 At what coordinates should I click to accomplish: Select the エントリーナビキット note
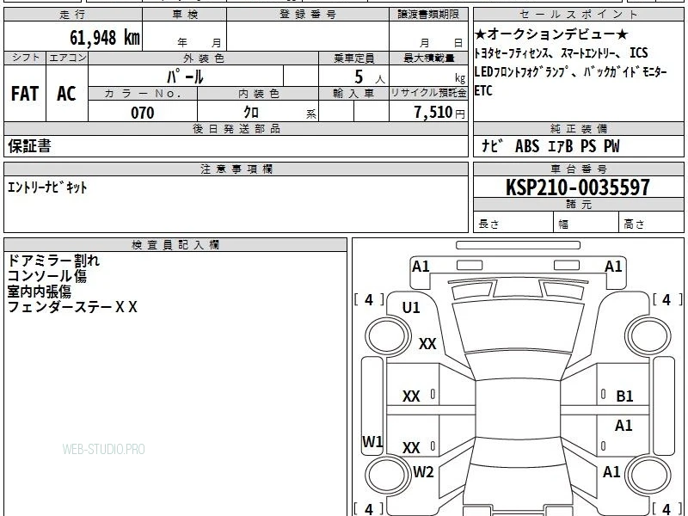[47, 187]
